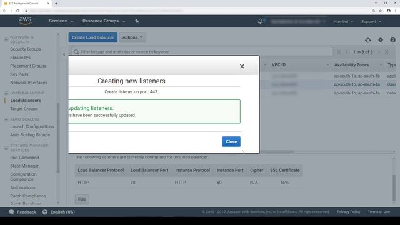The height and width of the screenshot is (225, 400).
Task: Open Configuration Compliance in sidebar
Action: coord(23,176)
